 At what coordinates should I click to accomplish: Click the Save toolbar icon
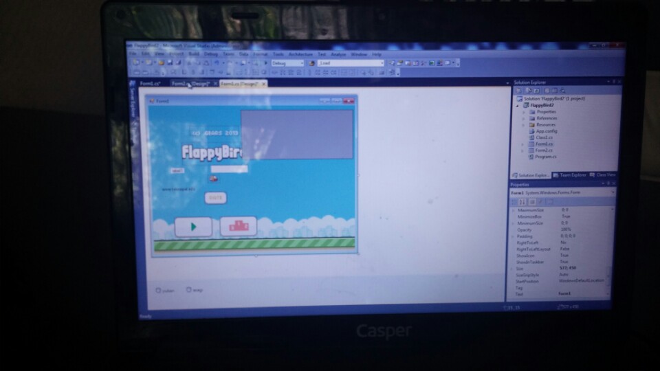(170, 63)
